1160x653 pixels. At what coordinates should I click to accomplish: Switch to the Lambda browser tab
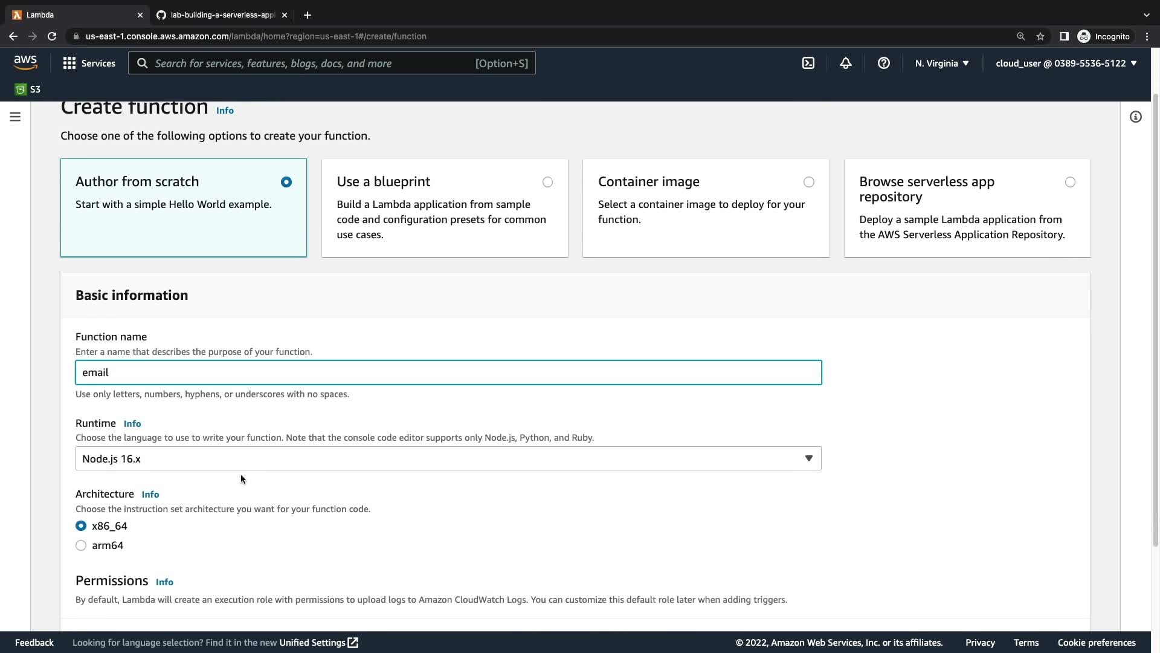72,15
